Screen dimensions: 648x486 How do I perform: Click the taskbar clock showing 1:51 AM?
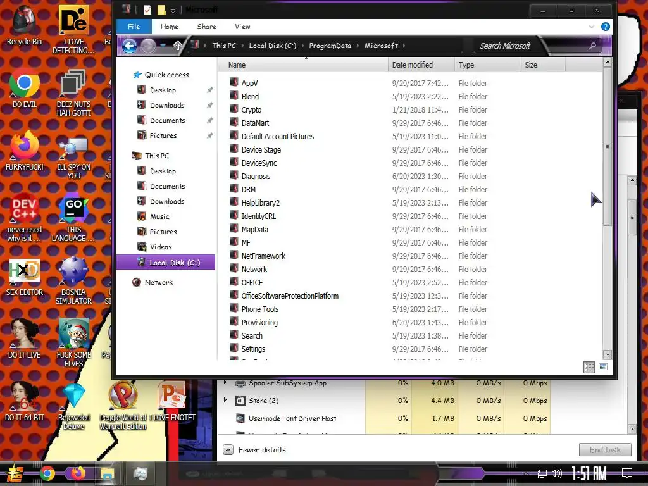[589, 473]
